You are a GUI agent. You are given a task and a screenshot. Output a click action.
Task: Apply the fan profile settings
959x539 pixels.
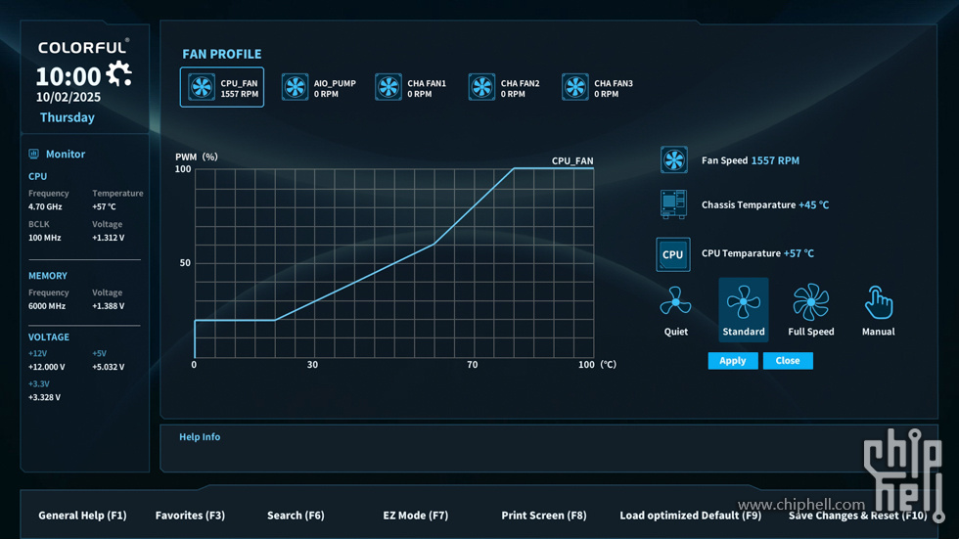[x=733, y=361]
